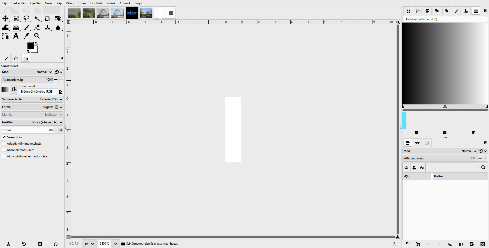The height and width of the screenshot is (248, 489).
Task: Select the Free Select lasso tool
Action: point(26,18)
